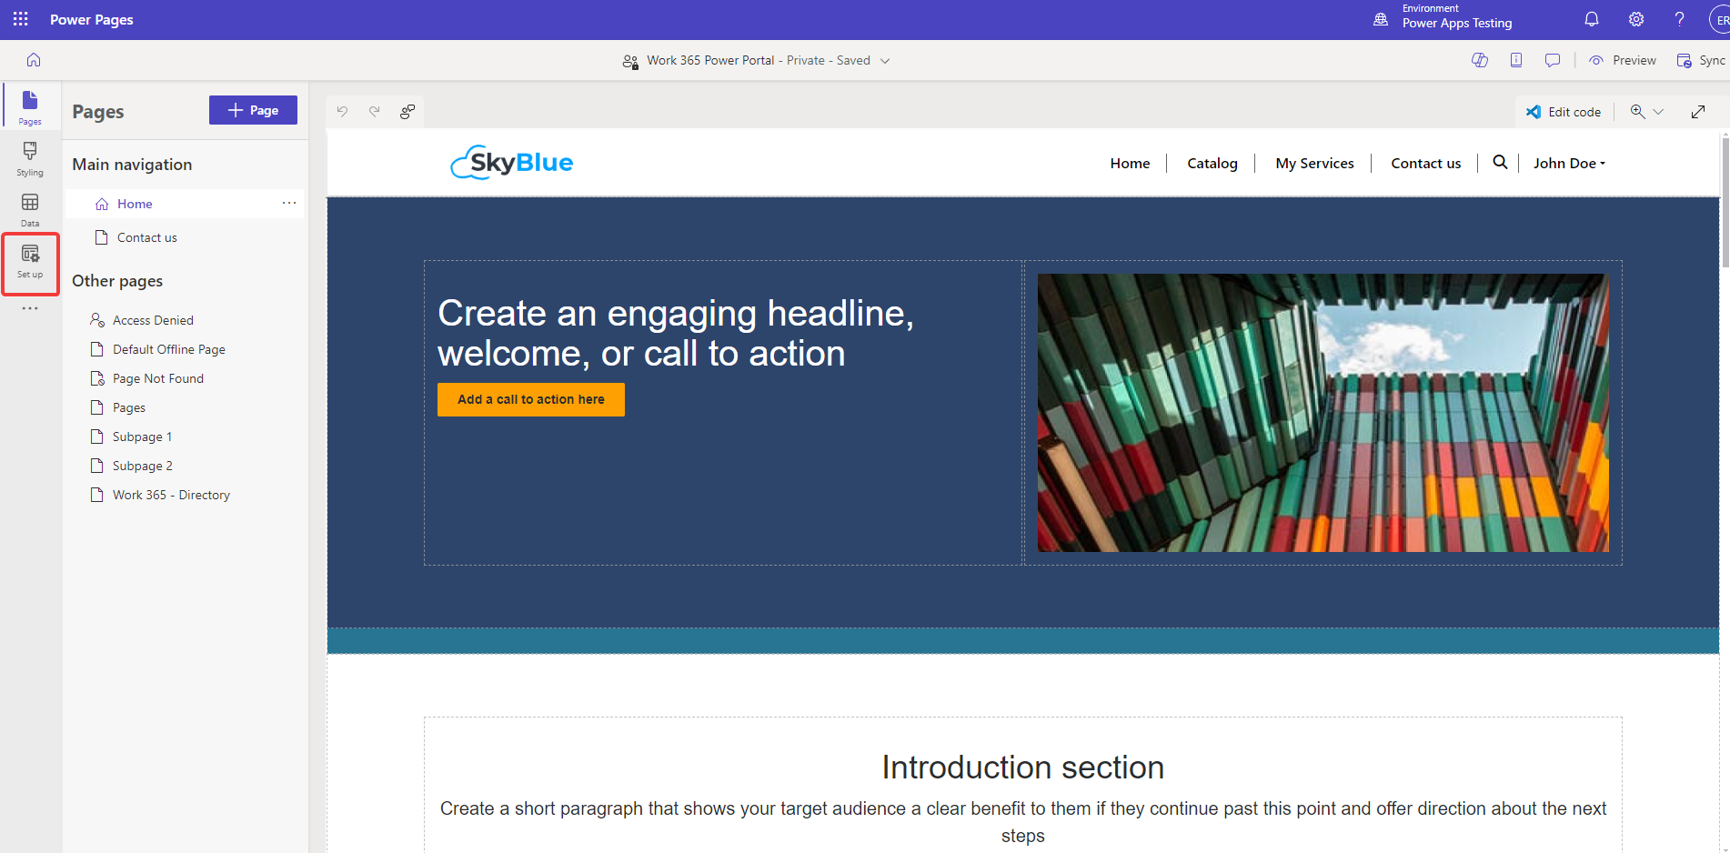Click the Contact us nav item
Image resolution: width=1730 pixels, height=853 pixels.
tap(1425, 163)
